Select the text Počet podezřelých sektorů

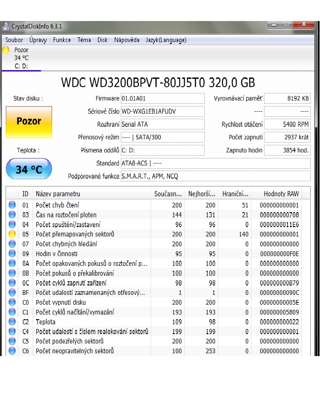point(70,341)
